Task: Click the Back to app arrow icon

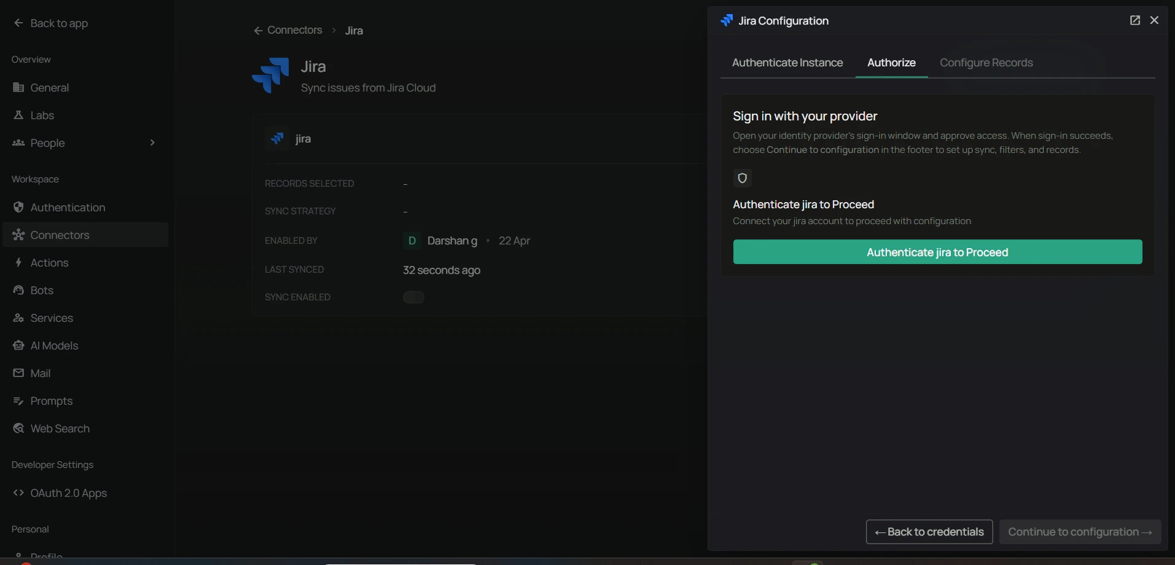Action: [18, 23]
